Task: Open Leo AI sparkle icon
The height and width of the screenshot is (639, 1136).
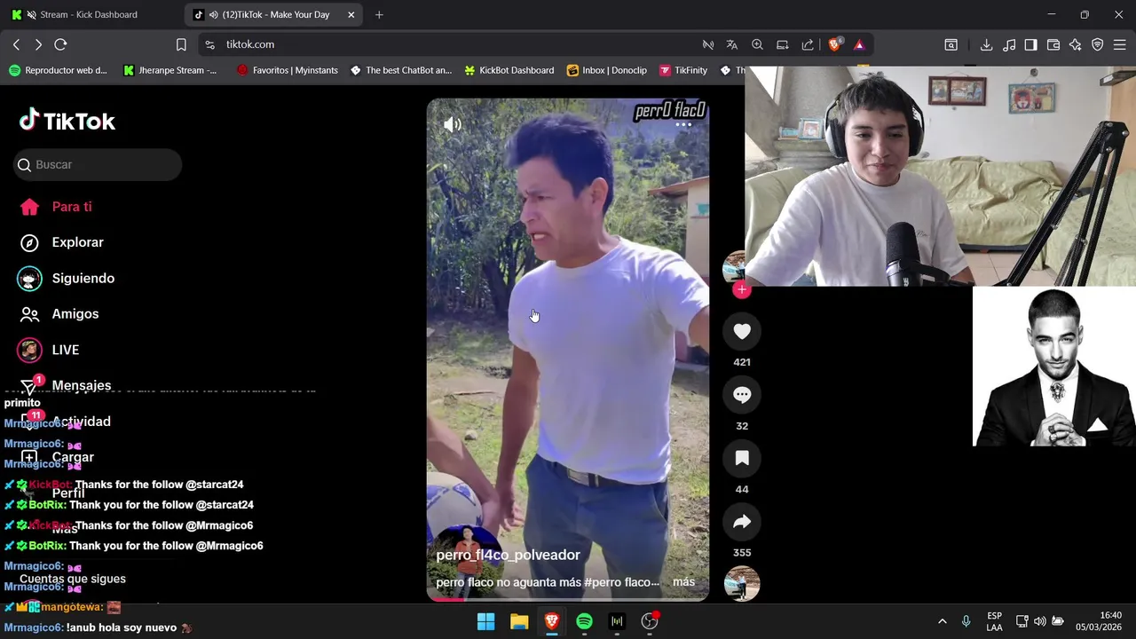Action: [x=1076, y=44]
